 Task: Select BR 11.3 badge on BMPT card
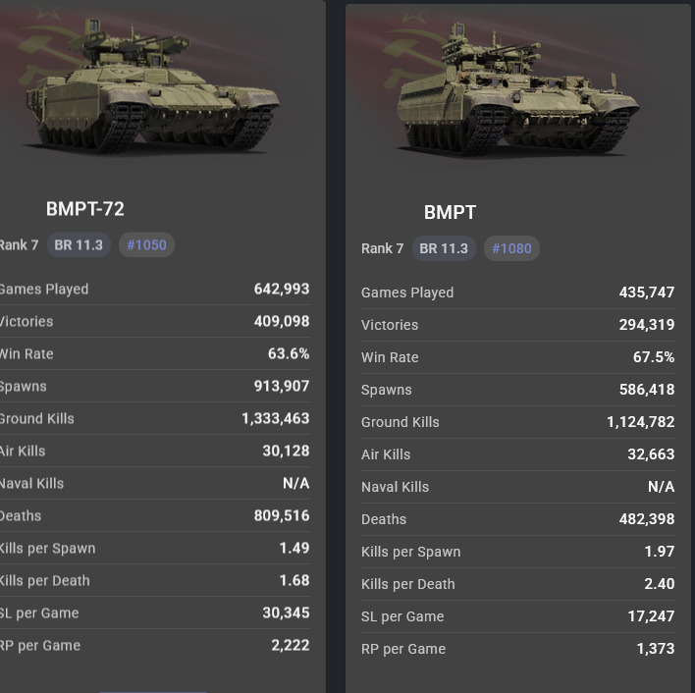click(444, 248)
